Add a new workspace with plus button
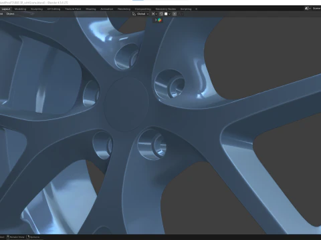321x240 pixels. click(x=196, y=9)
